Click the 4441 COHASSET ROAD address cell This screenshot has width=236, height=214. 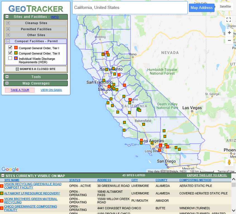114,208
